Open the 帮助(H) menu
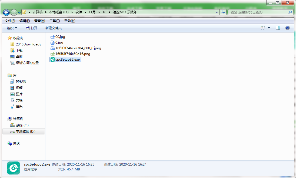 [70, 21]
